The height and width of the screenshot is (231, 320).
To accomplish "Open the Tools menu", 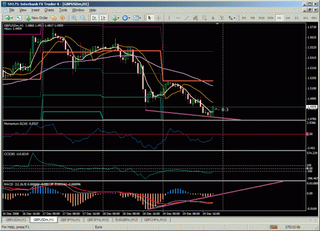I will [x=63, y=10].
